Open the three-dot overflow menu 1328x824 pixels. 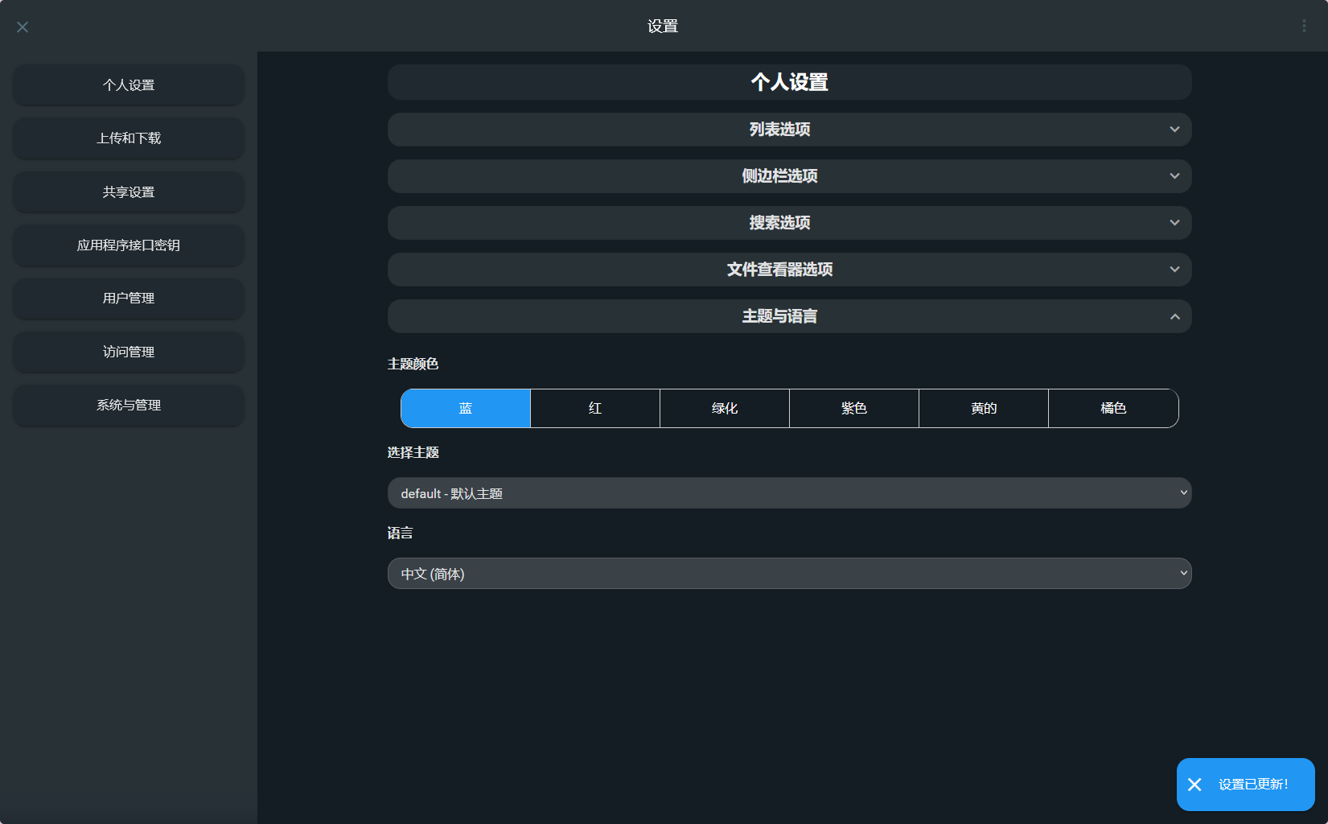click(1304, 25)
